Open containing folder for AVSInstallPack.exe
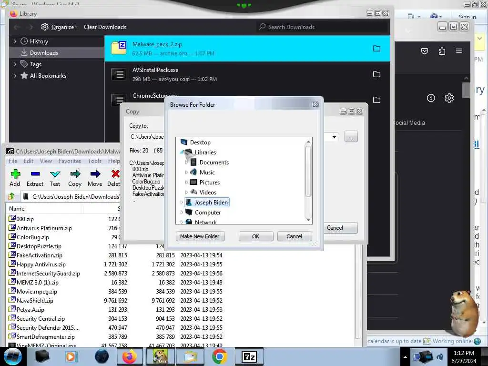 (x=376, y=74)
